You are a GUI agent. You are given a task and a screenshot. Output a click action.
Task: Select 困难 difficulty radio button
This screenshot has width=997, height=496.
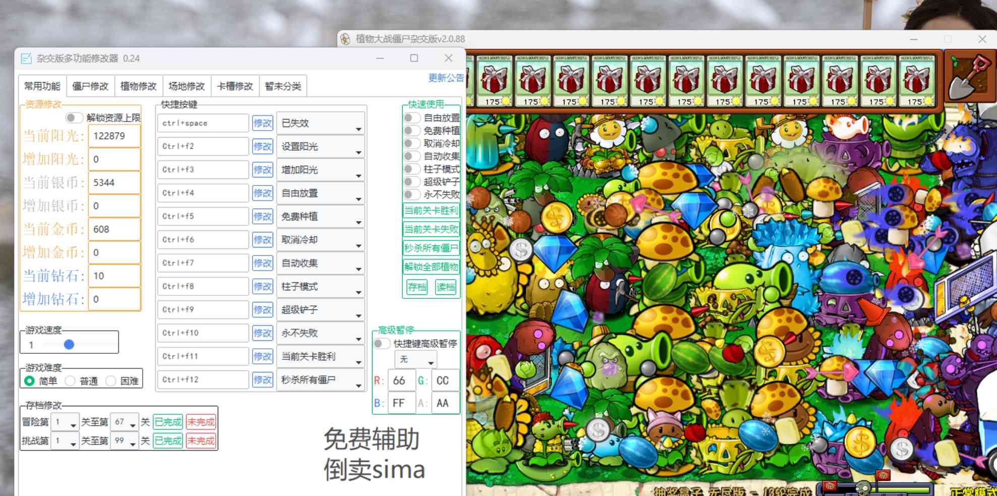pyautogui.click(x=111, y=381)
